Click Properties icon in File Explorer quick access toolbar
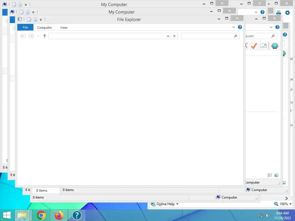Image resolution: width=295 pixels, height=221 pixels. [29, 20]
